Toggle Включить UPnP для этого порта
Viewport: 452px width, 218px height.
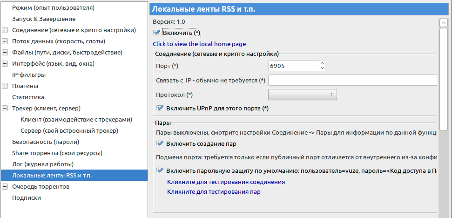tap(160, 109)
